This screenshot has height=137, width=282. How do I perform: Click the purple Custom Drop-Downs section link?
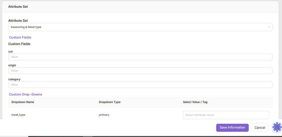(26, 94)
